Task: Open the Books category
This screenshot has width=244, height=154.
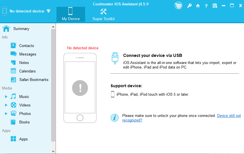Action: point(24,122)
